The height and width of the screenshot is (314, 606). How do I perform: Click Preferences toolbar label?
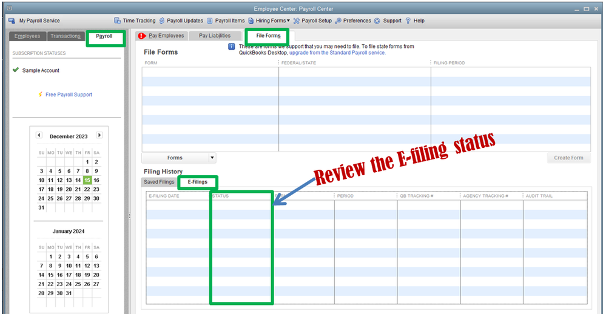pyautogui.click(x=357, y=21)
